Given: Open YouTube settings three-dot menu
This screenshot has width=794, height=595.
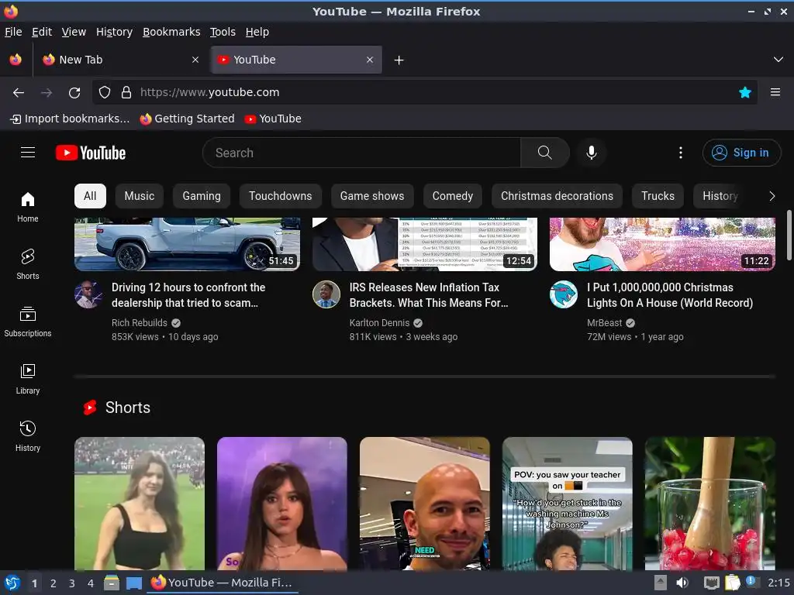Looking at the screenshot, I should click(x=680, y=153).
